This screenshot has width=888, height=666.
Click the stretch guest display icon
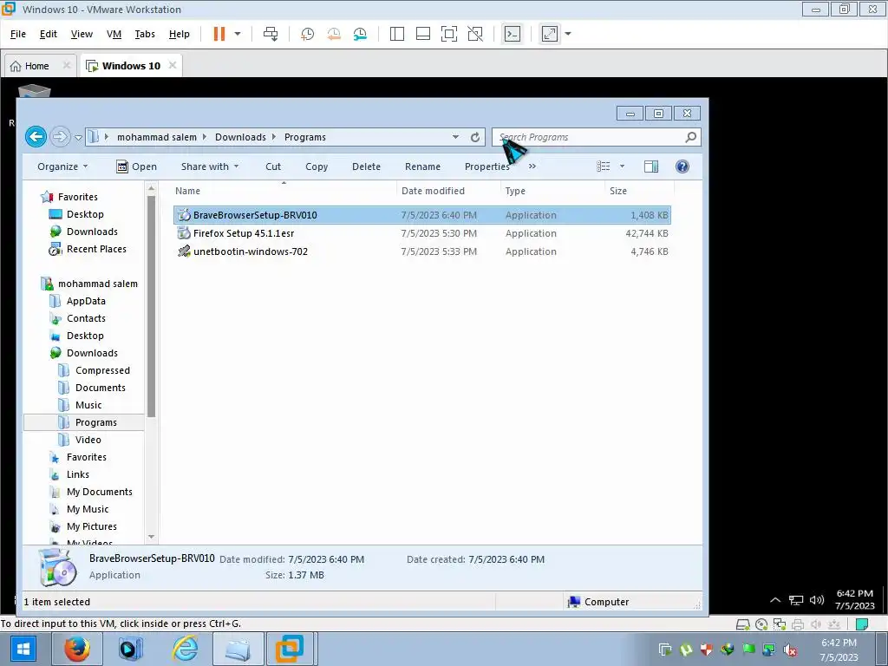click(550, 34)
